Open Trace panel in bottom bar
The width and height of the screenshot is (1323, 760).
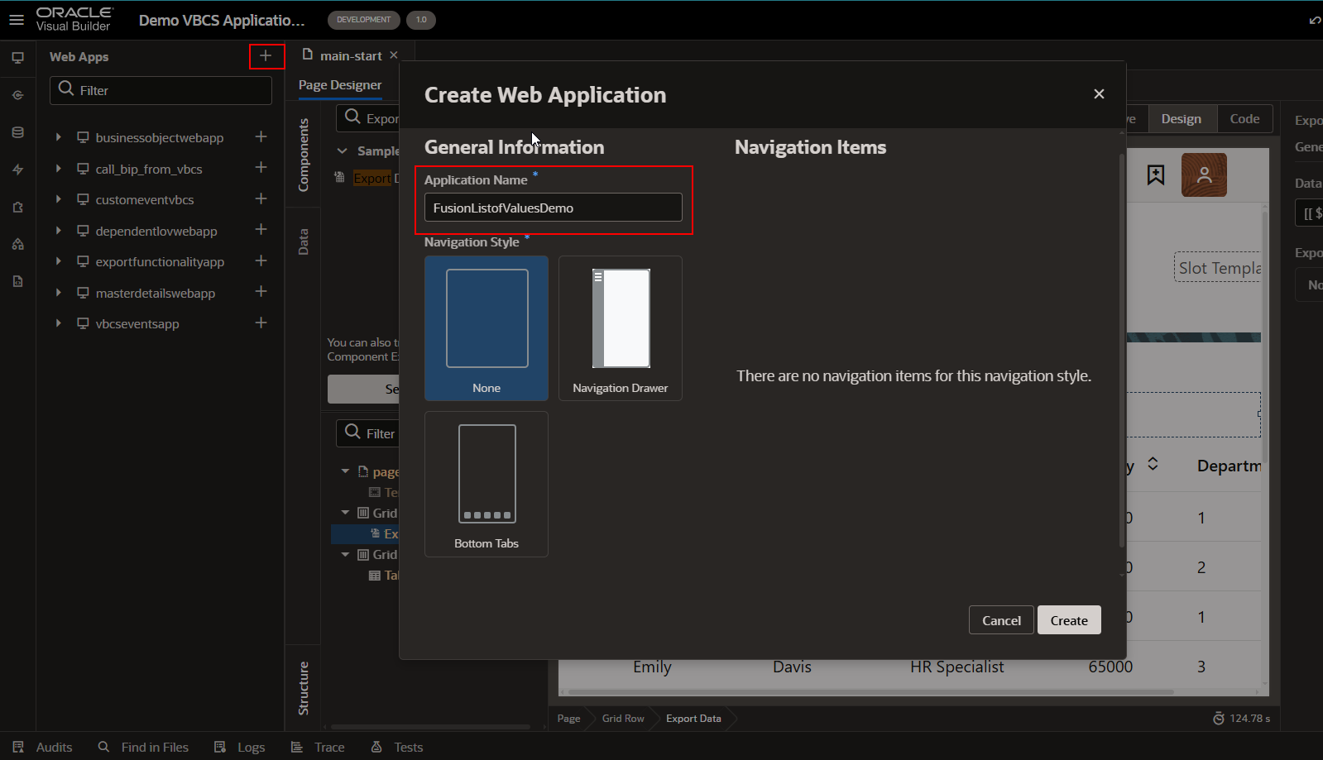coord(318,747)
